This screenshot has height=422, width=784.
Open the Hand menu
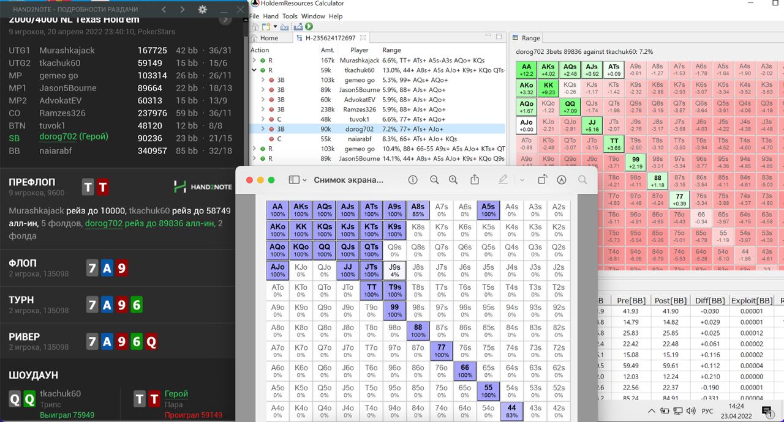tap(271, 16)
